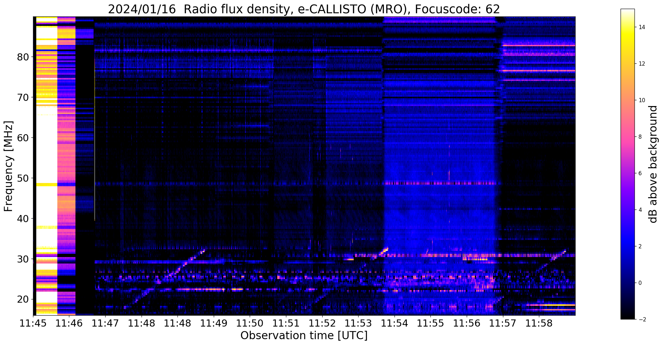Click the 70 MHz frequency tick label

coord(23,97)
